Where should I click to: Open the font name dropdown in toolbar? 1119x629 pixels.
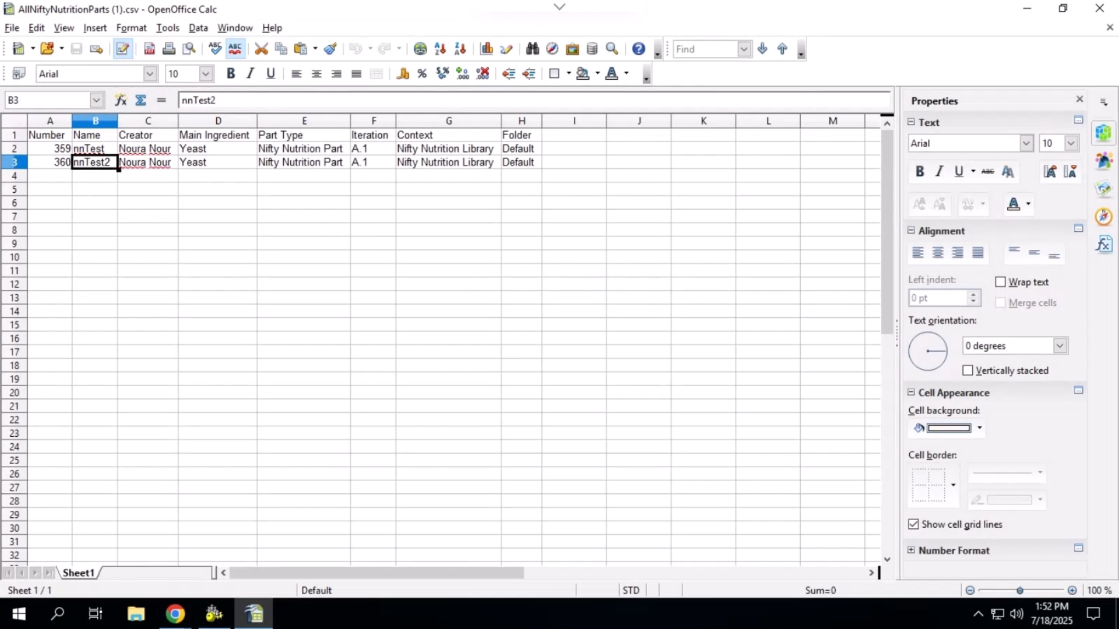pyautogui.click(x=150, y=73)
